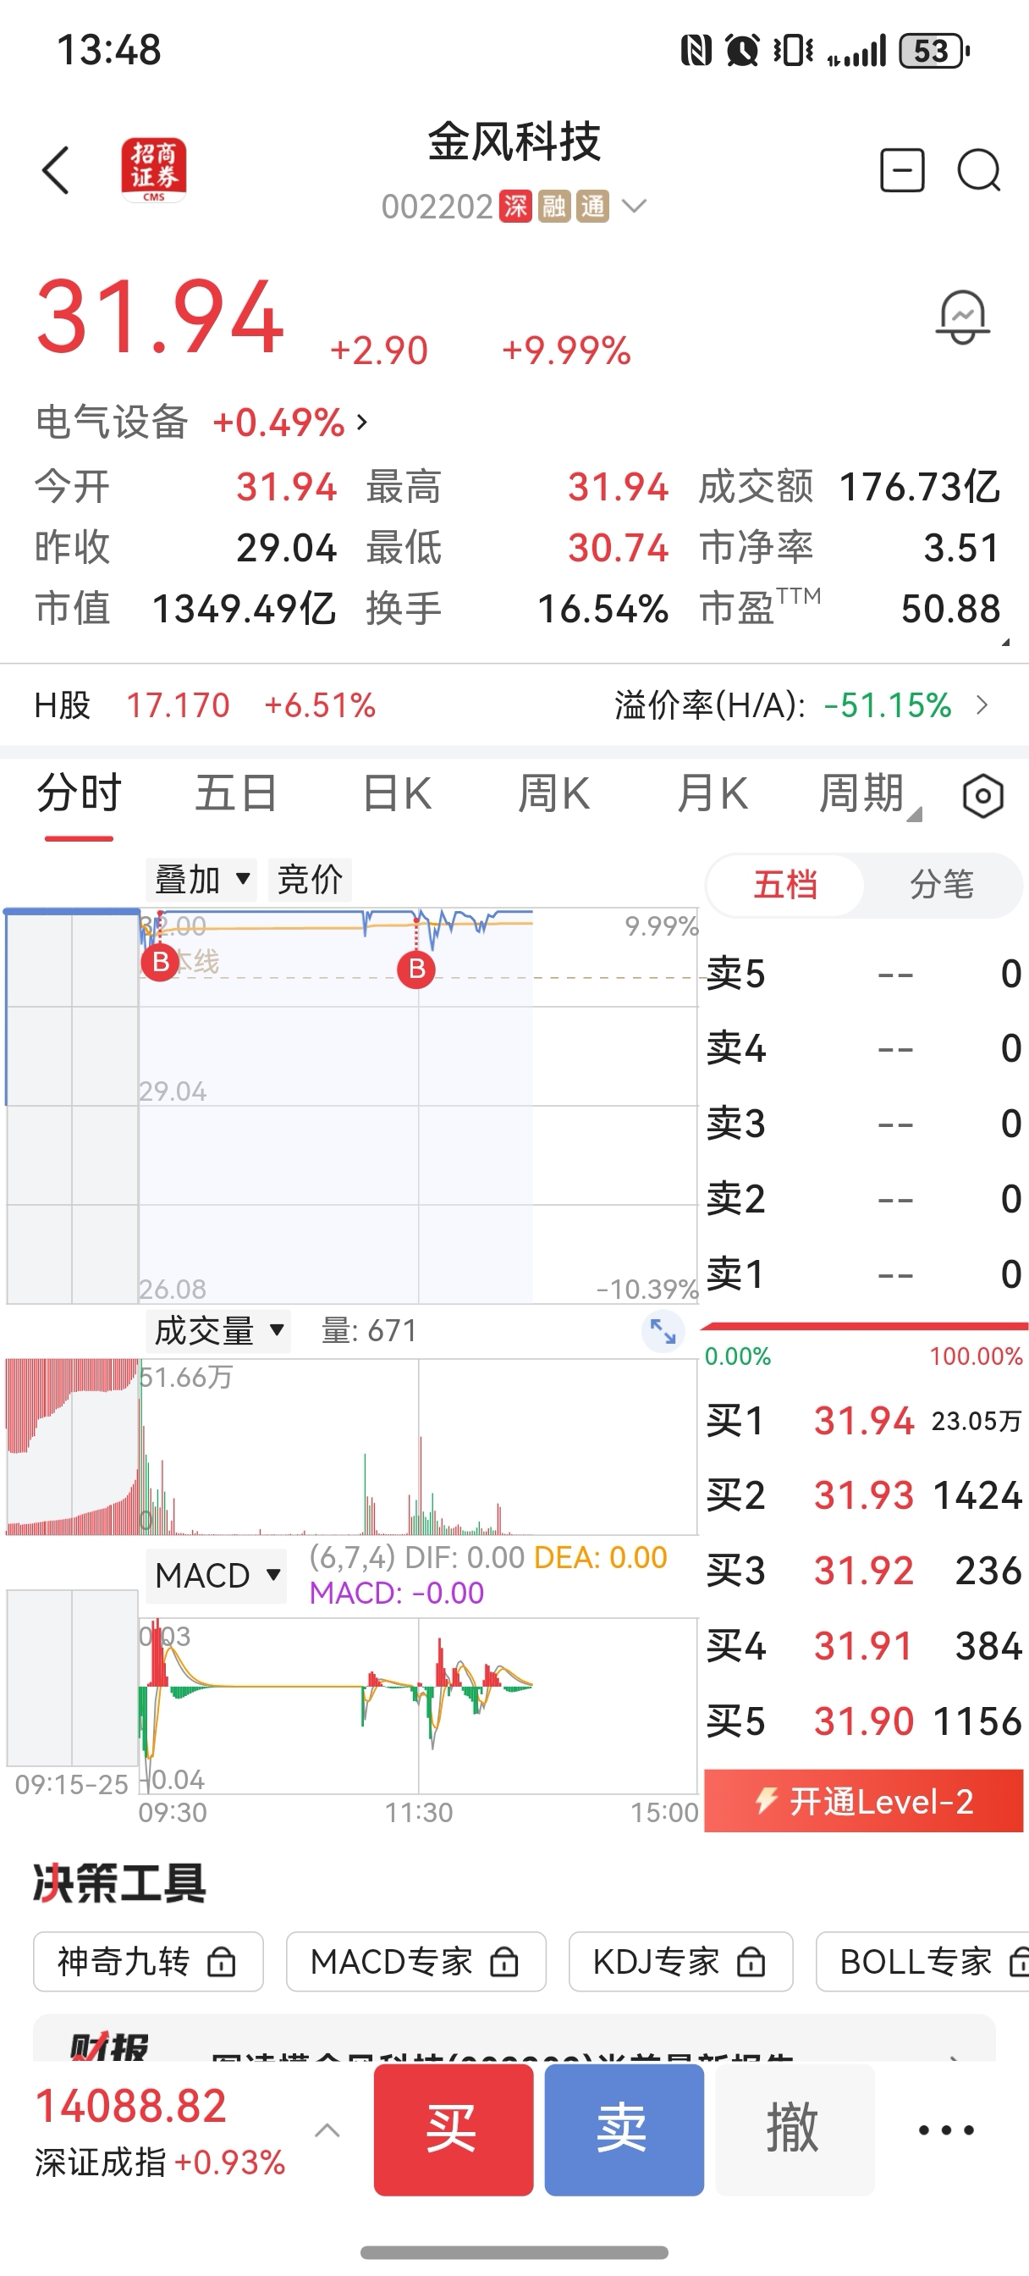Viewport: 1029px width, 2276px height.
Task: Tap the large 31.94 current price
Action: pyautogui.click(x=160, y=317)
